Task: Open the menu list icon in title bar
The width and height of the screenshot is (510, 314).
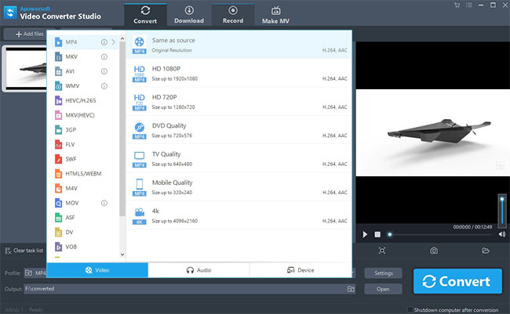Action: pyautogui.click(x=468, y=5)
